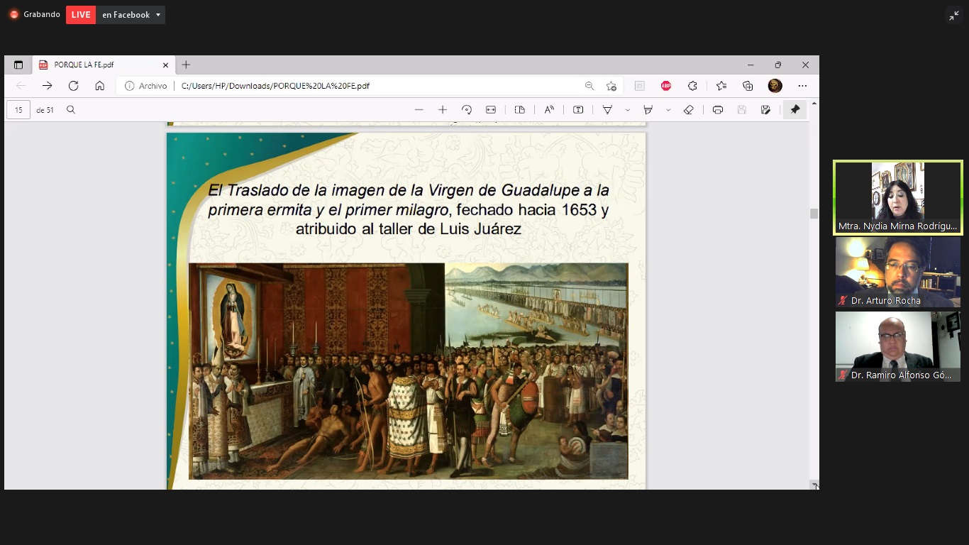Click Dr. Arturo Rocha's muted microphone icon
The width and height of the screenshot is (969, 545).
pyautogui.click(x=843, y=300)
